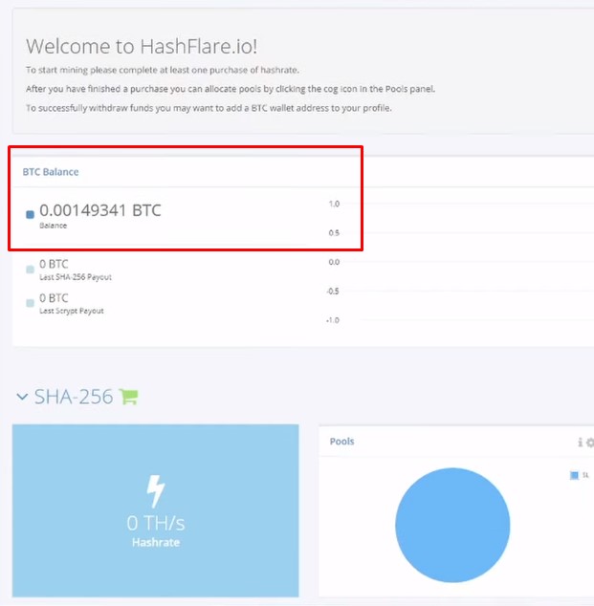
Task: Click the 1.0 chart axis label
Action: pyautogui.click(x=334, y=204)
